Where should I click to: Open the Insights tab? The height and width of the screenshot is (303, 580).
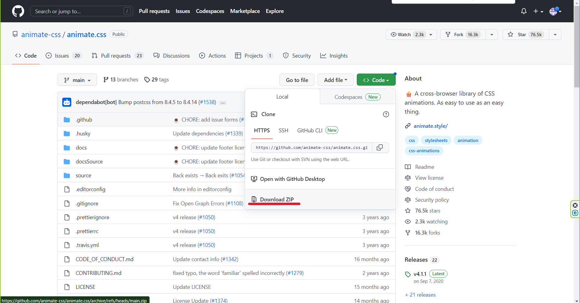click(334, 56)
